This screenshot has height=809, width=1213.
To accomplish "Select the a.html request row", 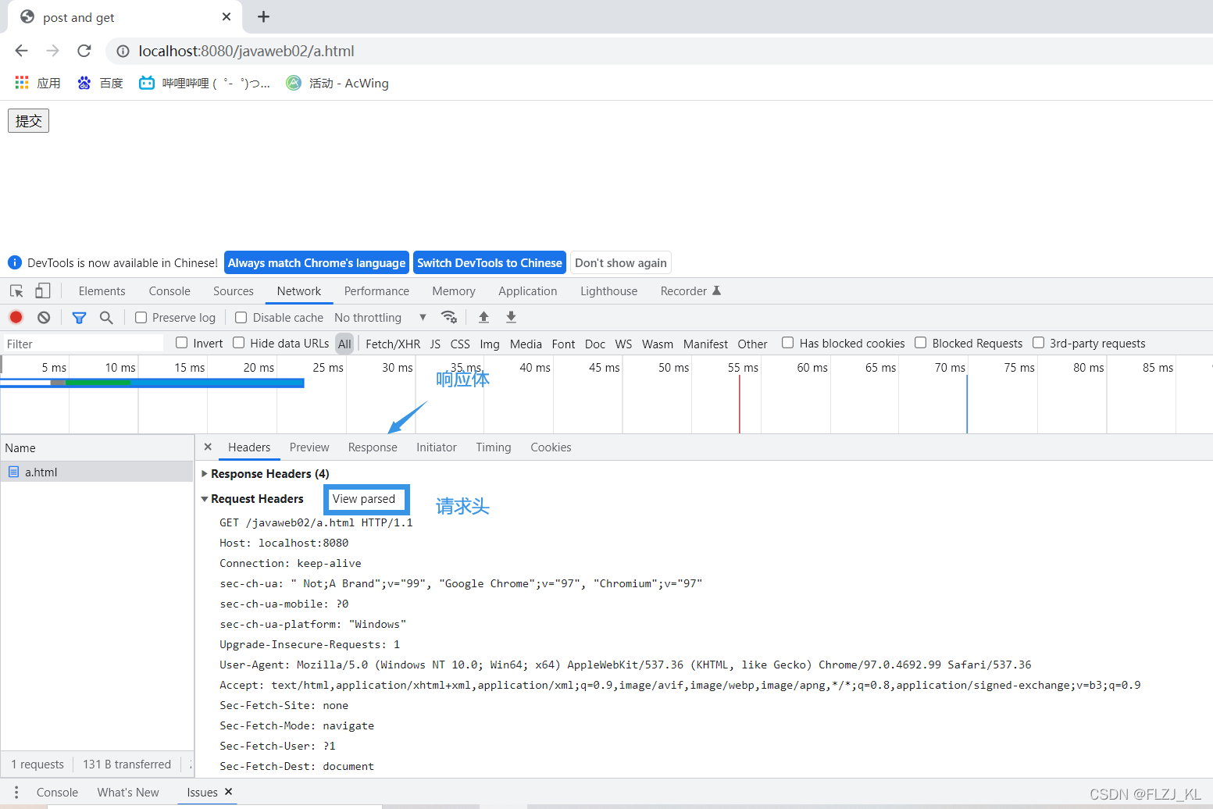I will coord(97,472).
